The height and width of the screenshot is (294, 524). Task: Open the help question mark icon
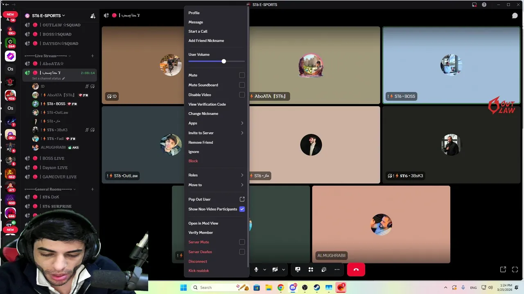click(484, 4)
